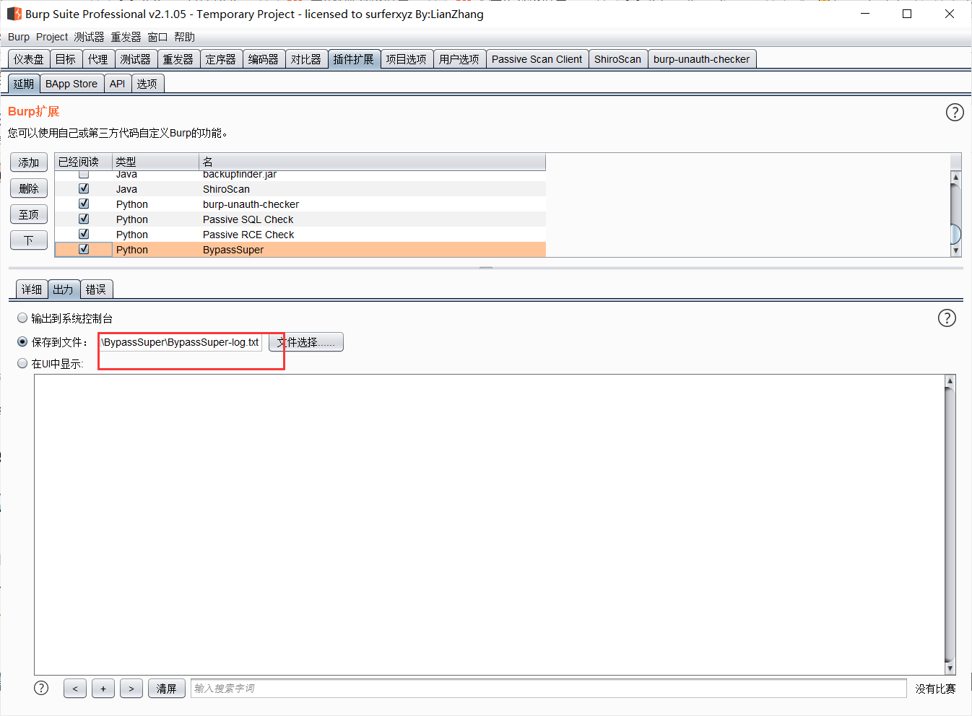Click the output text area
The height and width of the screenshot is (716, 972).
point(490,525)
